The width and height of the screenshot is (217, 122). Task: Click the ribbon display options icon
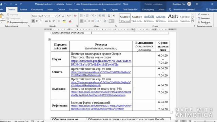click(197, 4)
